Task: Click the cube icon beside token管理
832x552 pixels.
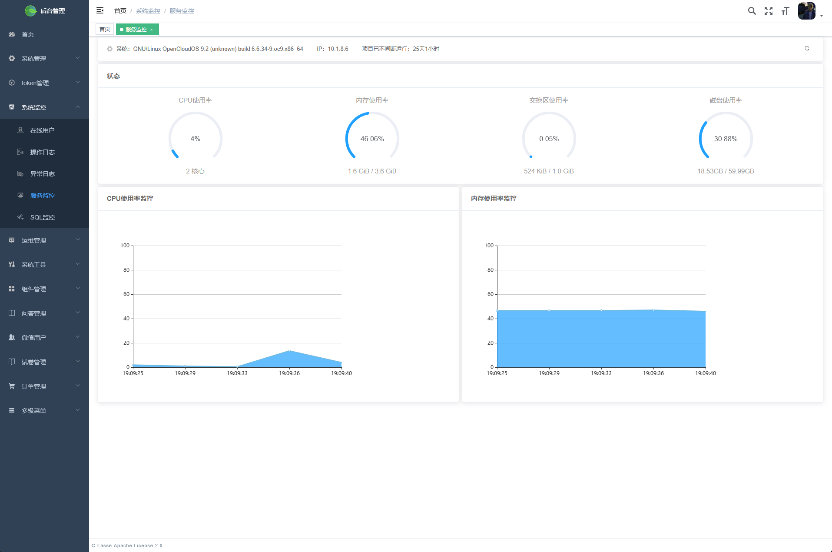Action: coord(12,83)
